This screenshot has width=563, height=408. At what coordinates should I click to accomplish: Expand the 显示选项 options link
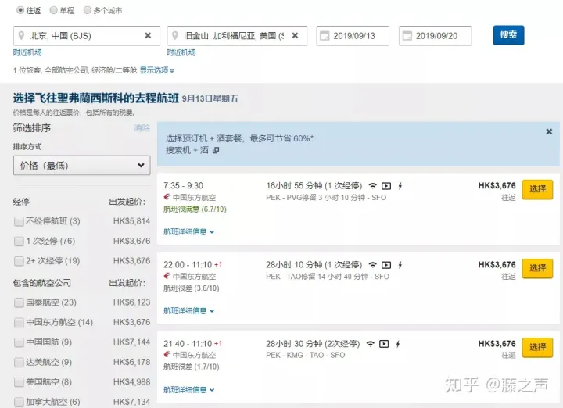click(156, 70)
